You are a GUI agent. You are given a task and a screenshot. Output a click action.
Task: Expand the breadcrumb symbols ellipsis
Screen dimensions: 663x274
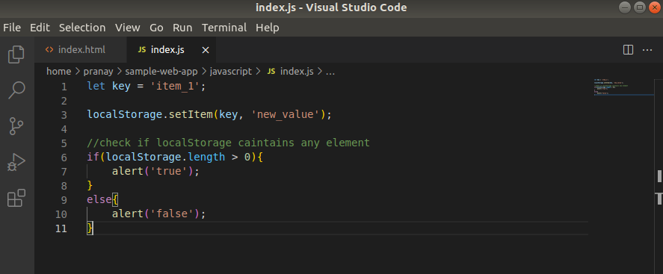tap(330, 72)
